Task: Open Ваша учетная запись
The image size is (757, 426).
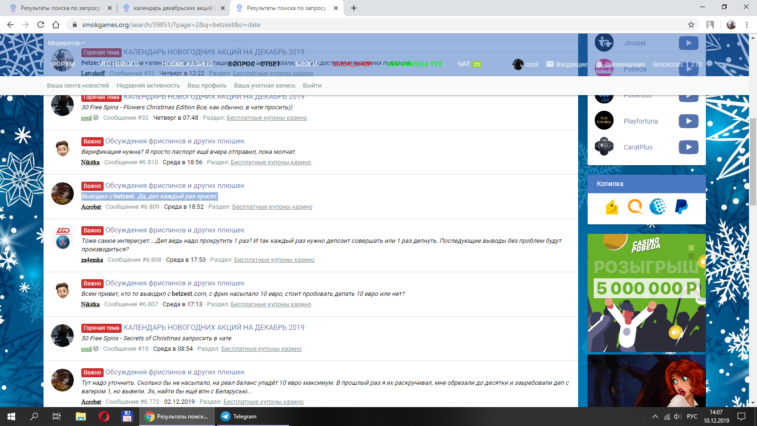Action: (264, 86)
